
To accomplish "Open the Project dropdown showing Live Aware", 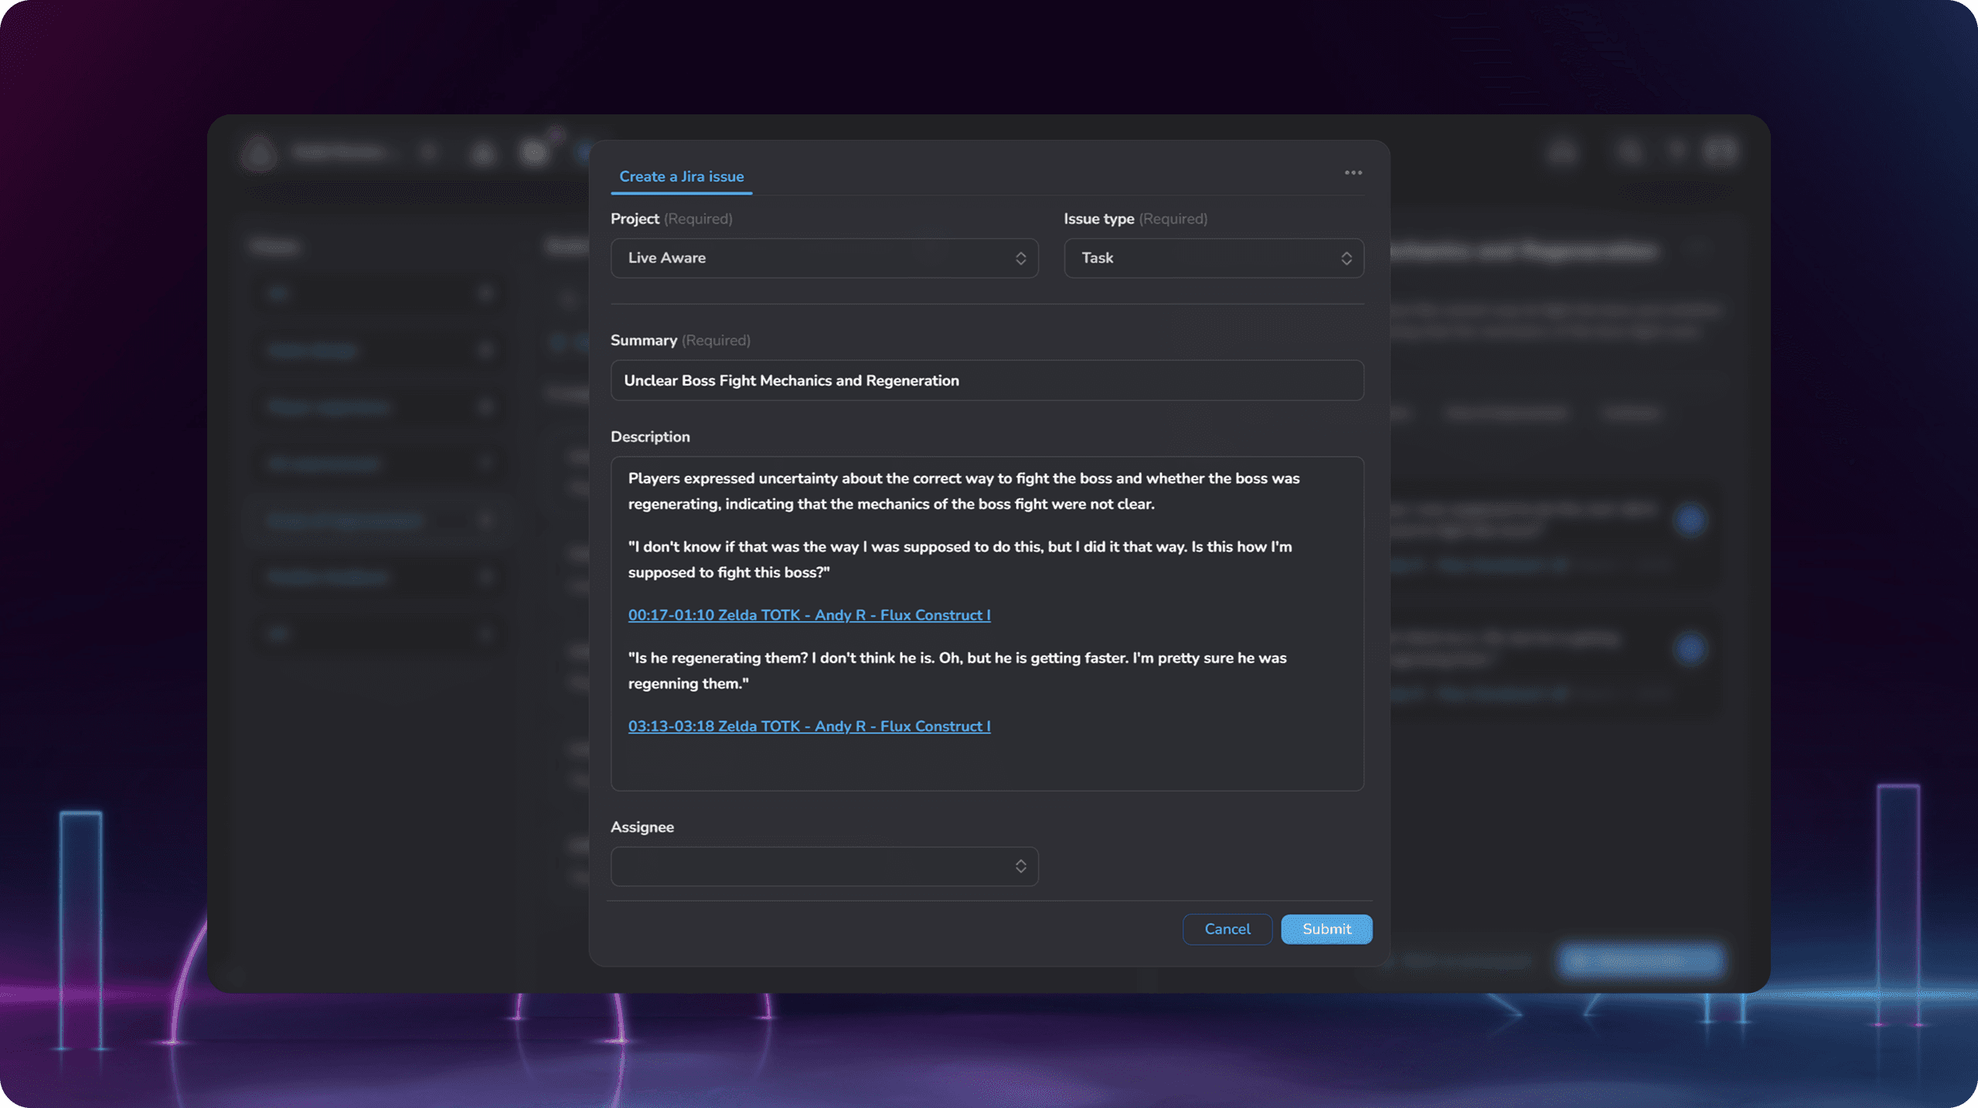I will point(824,258).
